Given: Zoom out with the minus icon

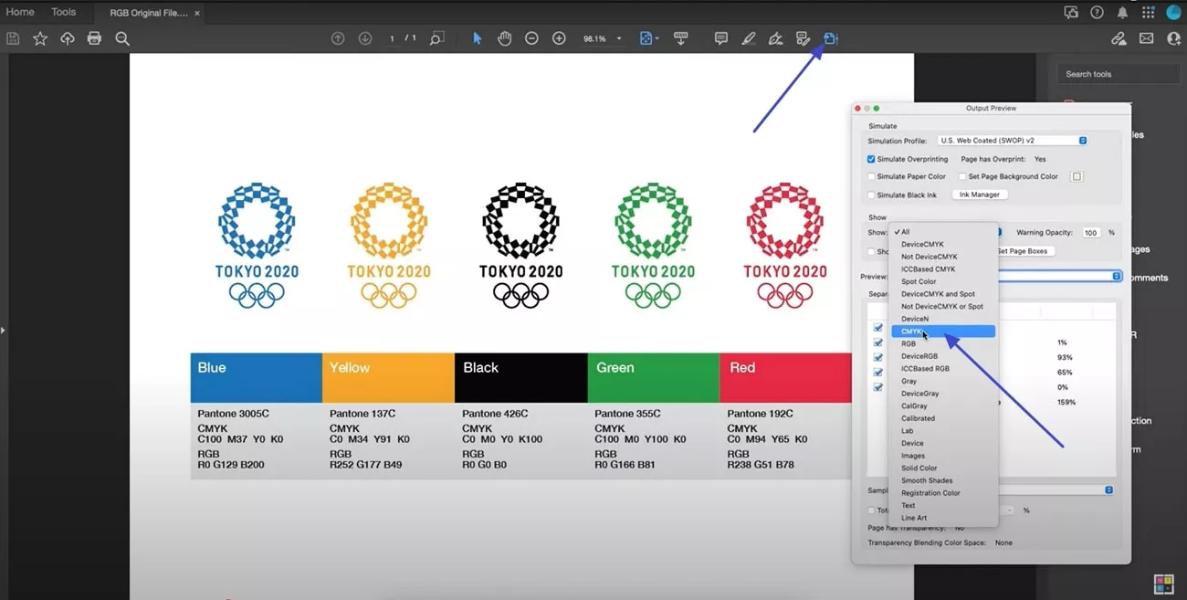Looking at the screenshot, I should (531, 38).
